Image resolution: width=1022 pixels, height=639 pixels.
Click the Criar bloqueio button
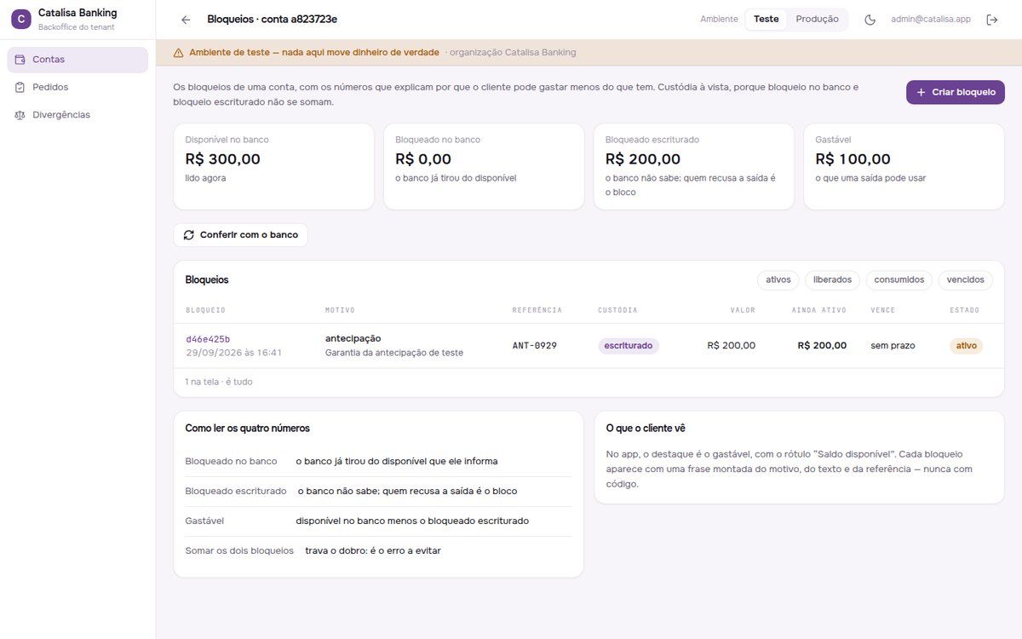[956, 92]
